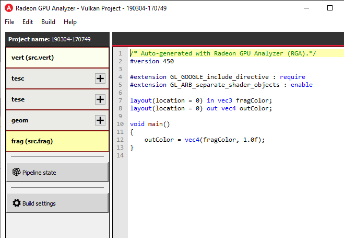
Task: Click the plus icon next to tese
Action: [100, 99]
